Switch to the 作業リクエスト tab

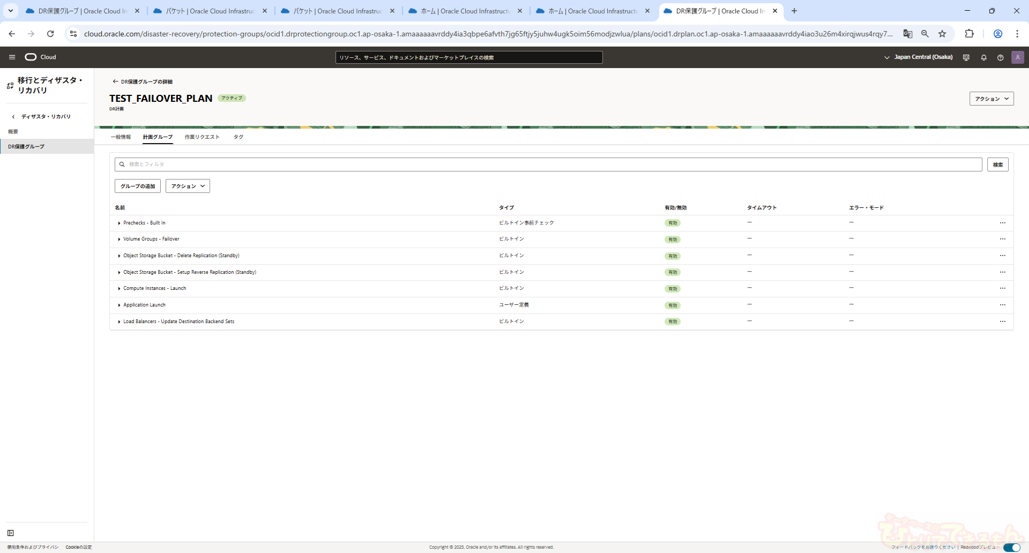coord(202,137)
